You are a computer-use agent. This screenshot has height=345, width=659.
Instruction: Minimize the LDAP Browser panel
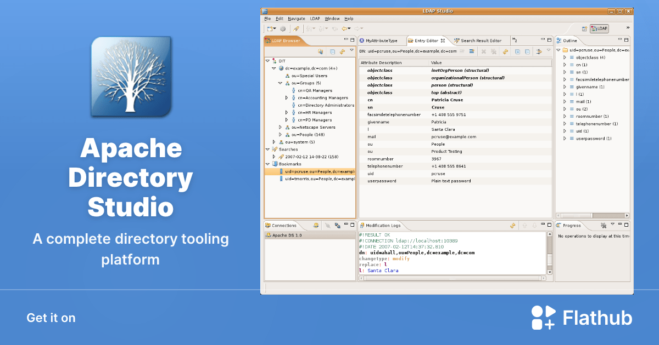pos(346,39)
